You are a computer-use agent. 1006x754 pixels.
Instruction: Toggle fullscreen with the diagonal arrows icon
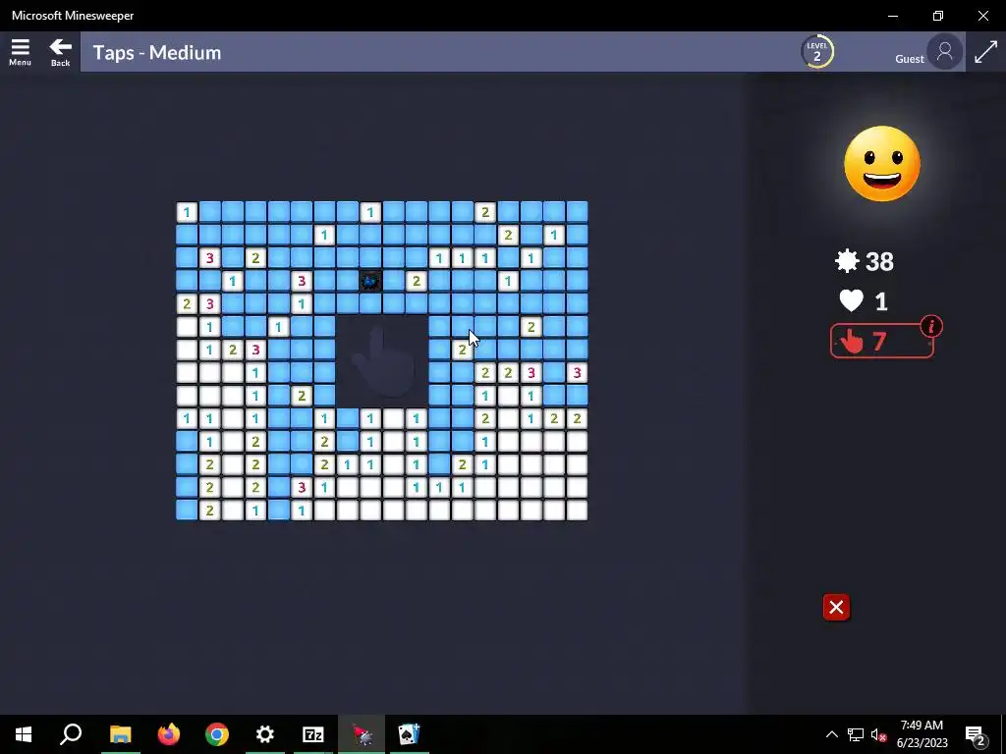point(985,51)
